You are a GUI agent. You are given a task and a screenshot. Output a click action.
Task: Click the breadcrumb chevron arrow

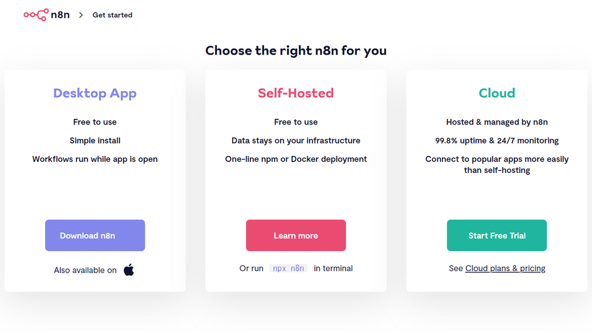(x=81, y=15)
